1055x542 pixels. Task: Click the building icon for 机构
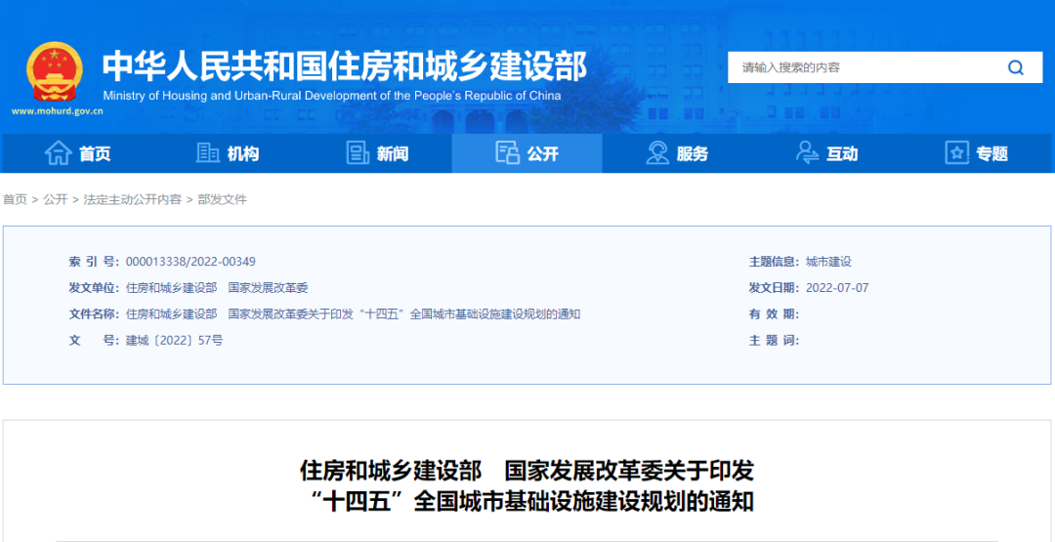tap(208, 153)
